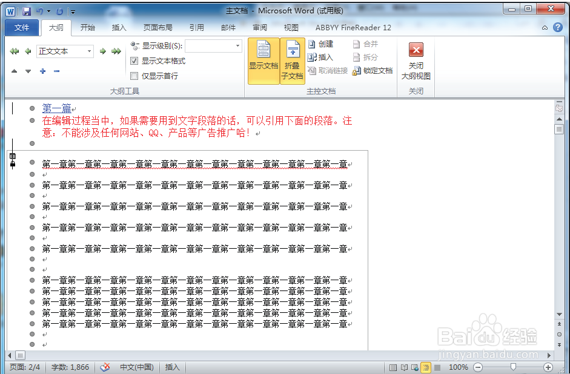Undo last action in quick access toolbar
The image size is (570, 374).
[x=39, y=11]
